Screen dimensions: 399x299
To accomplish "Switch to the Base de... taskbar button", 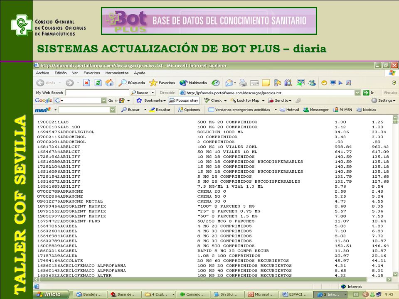I will coord(124,294).
